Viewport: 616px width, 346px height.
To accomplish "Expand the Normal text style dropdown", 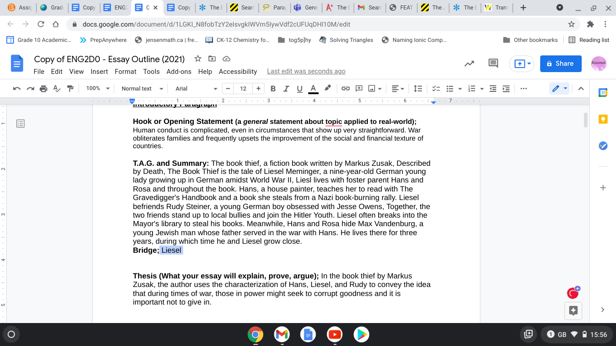I will coord(142,89).
